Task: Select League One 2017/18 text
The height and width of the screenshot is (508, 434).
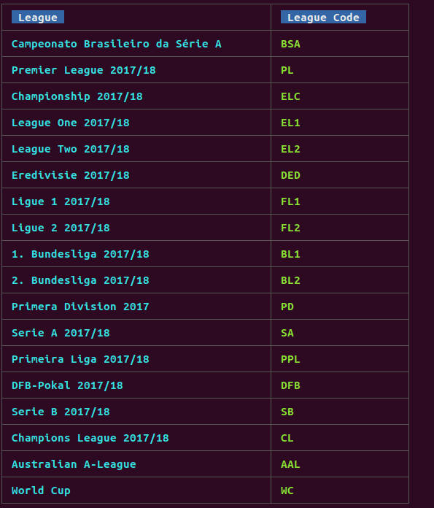Action: 71,123
